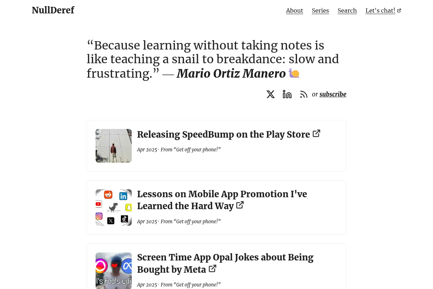Click external-link icon beside SpeedBump title
The image size is (433, 289).
pyautogui.click(x=316, y=133)
